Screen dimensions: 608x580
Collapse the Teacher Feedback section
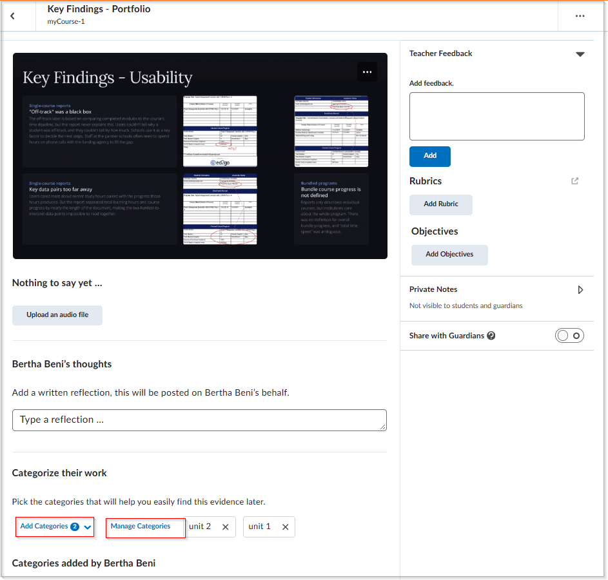tap(580, 54)
